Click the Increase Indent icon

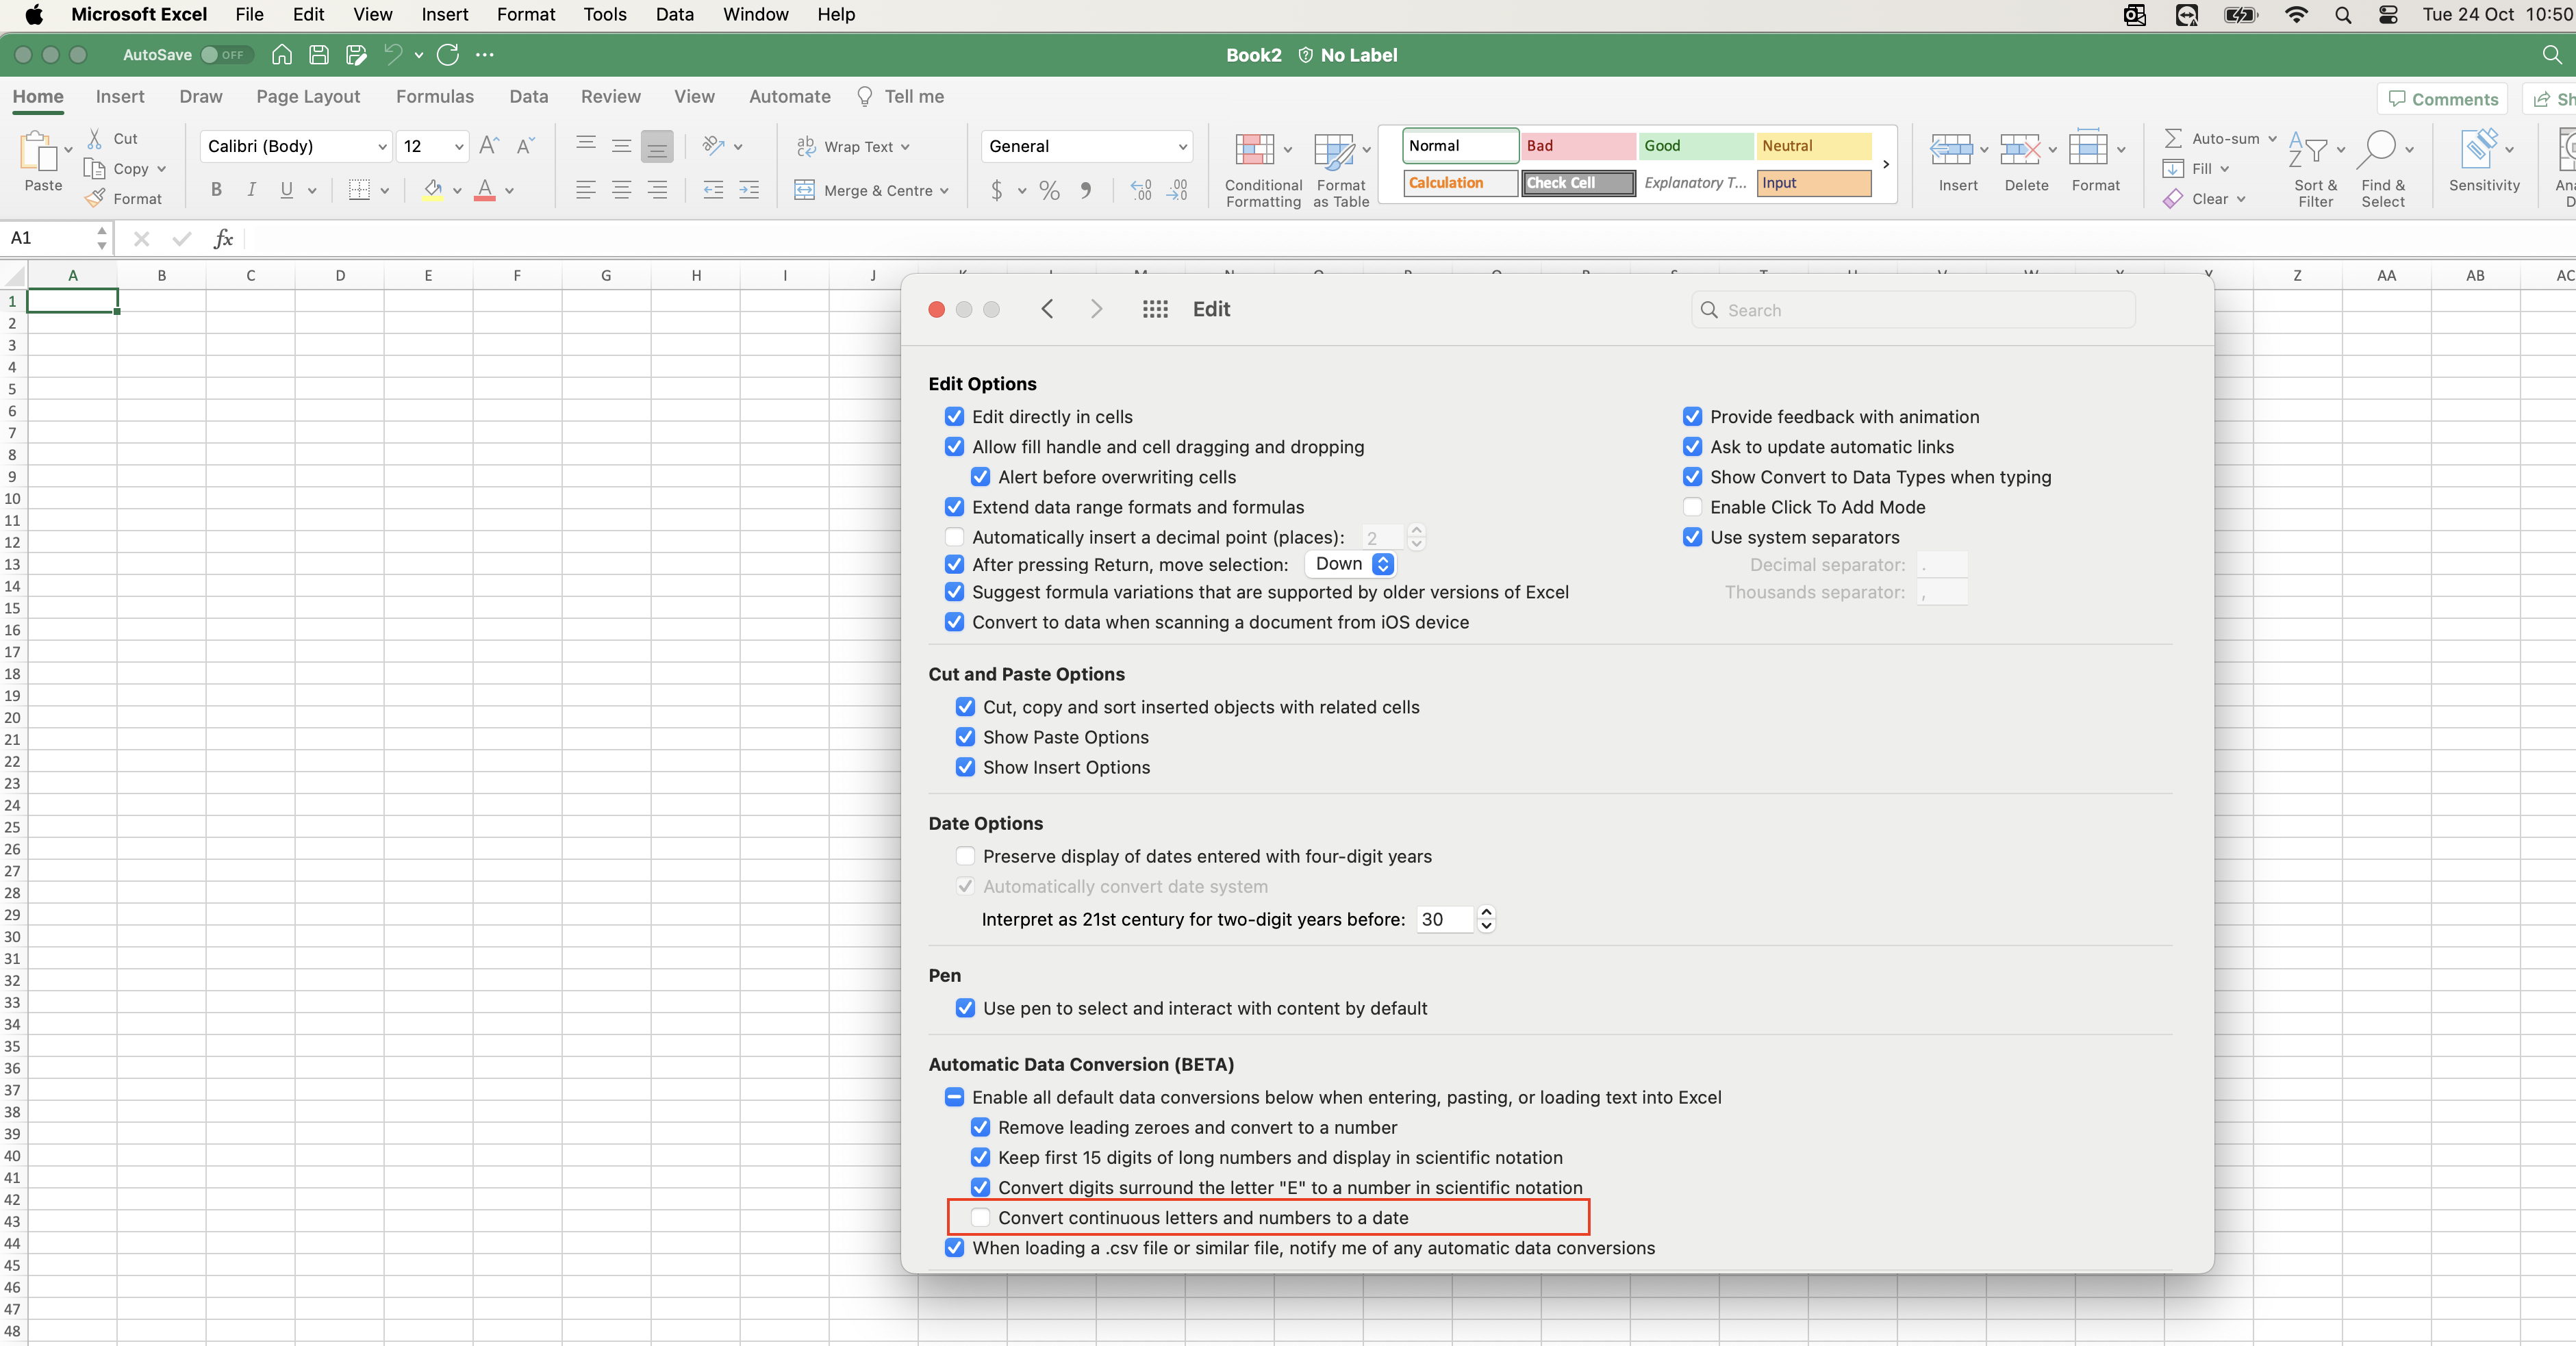[749, 190]
